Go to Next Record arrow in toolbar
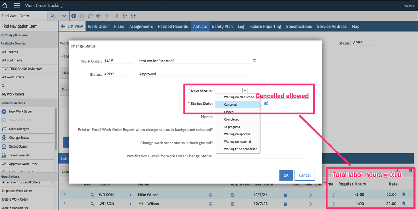Image resolution: width=418 pixels, height=210 pixels. (x=107, y=16)
